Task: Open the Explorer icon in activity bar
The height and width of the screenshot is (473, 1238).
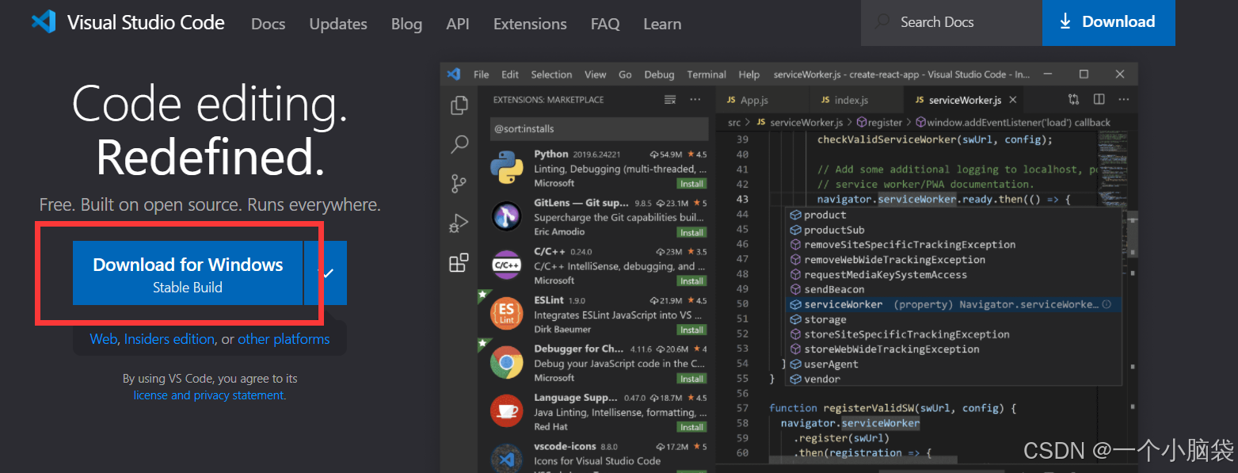Action: point(459,105)
